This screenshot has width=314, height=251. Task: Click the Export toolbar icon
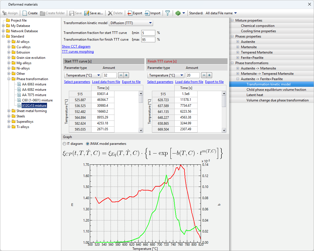(130, 13)
